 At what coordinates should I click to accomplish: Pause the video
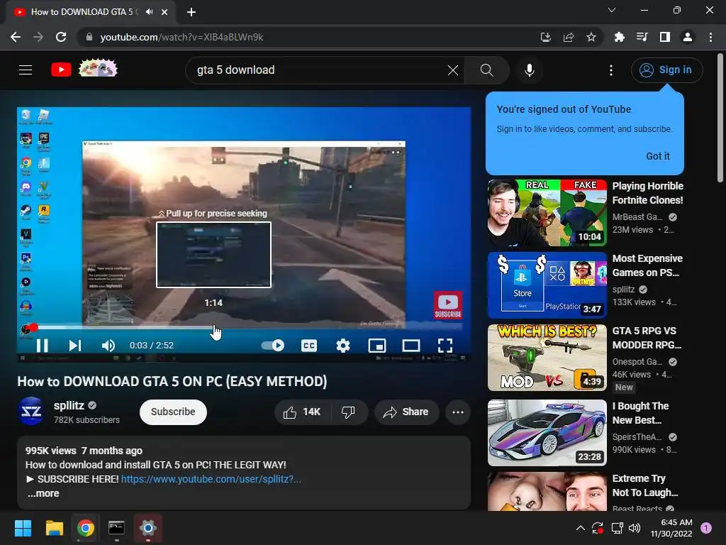click(x=42, y=346)
